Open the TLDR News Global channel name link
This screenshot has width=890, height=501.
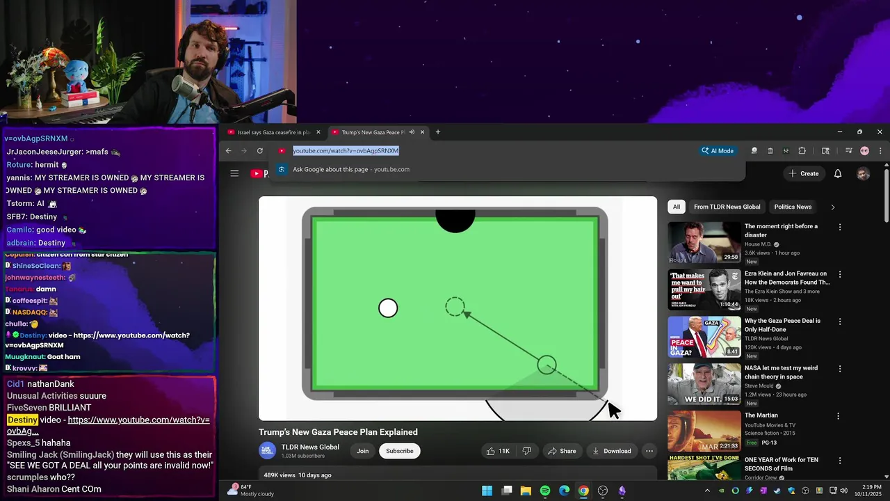click(310, 447)
